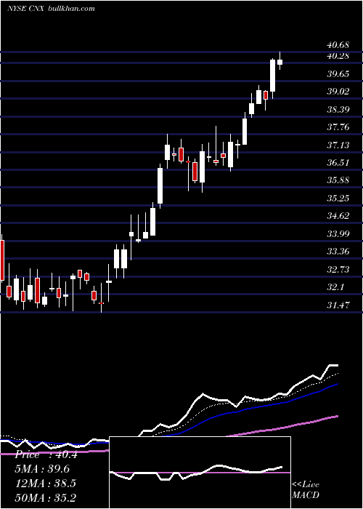Click the 37.76 price axis label
This screenshot has width=363, height=509.
pos(338,127)
